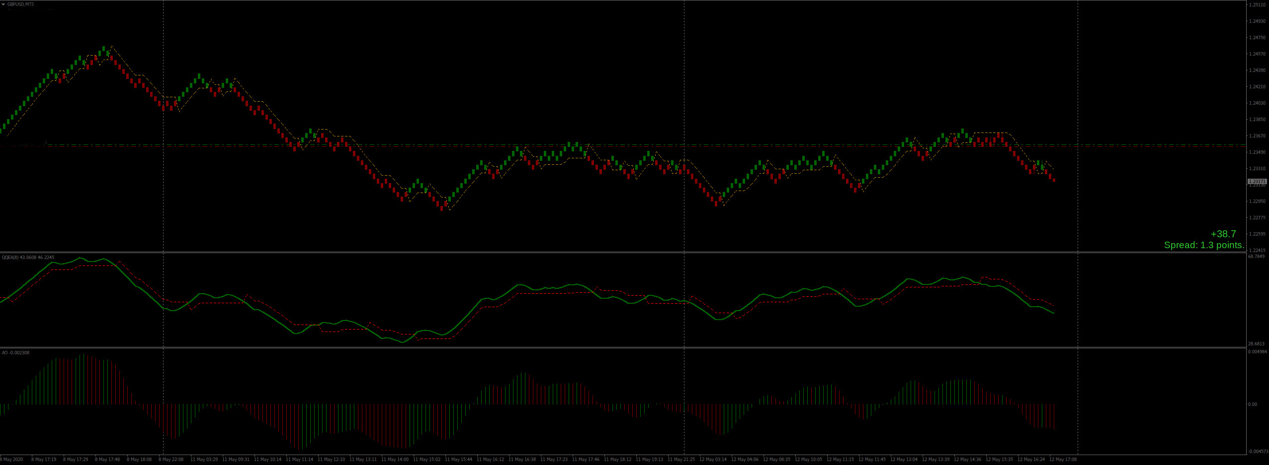1269x465 pixels.
Task: Click the '11 May 17:46' time label
Action: [586, 460]
